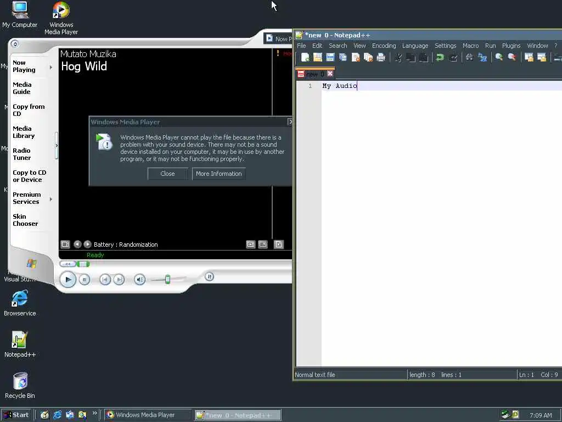562x422 pixels.
Task: Click the Save All icon in Notepad++
Action: click(x=343, y=57)
